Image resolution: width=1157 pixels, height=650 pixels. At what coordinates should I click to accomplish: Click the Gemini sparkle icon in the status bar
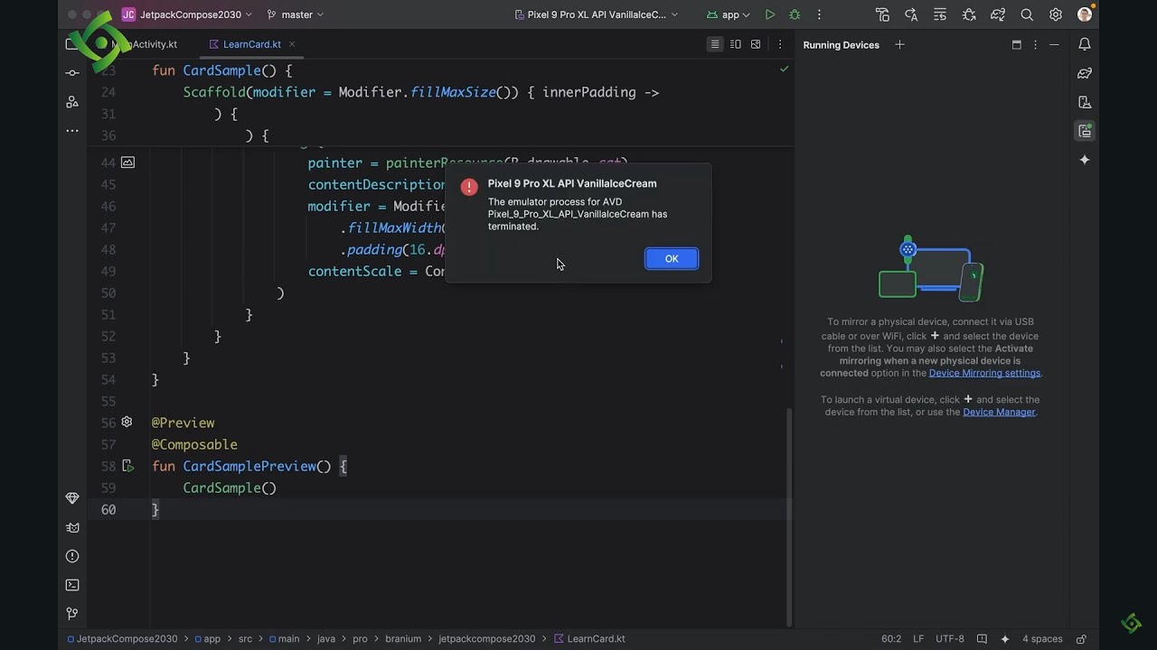[x=1005, y=638]
